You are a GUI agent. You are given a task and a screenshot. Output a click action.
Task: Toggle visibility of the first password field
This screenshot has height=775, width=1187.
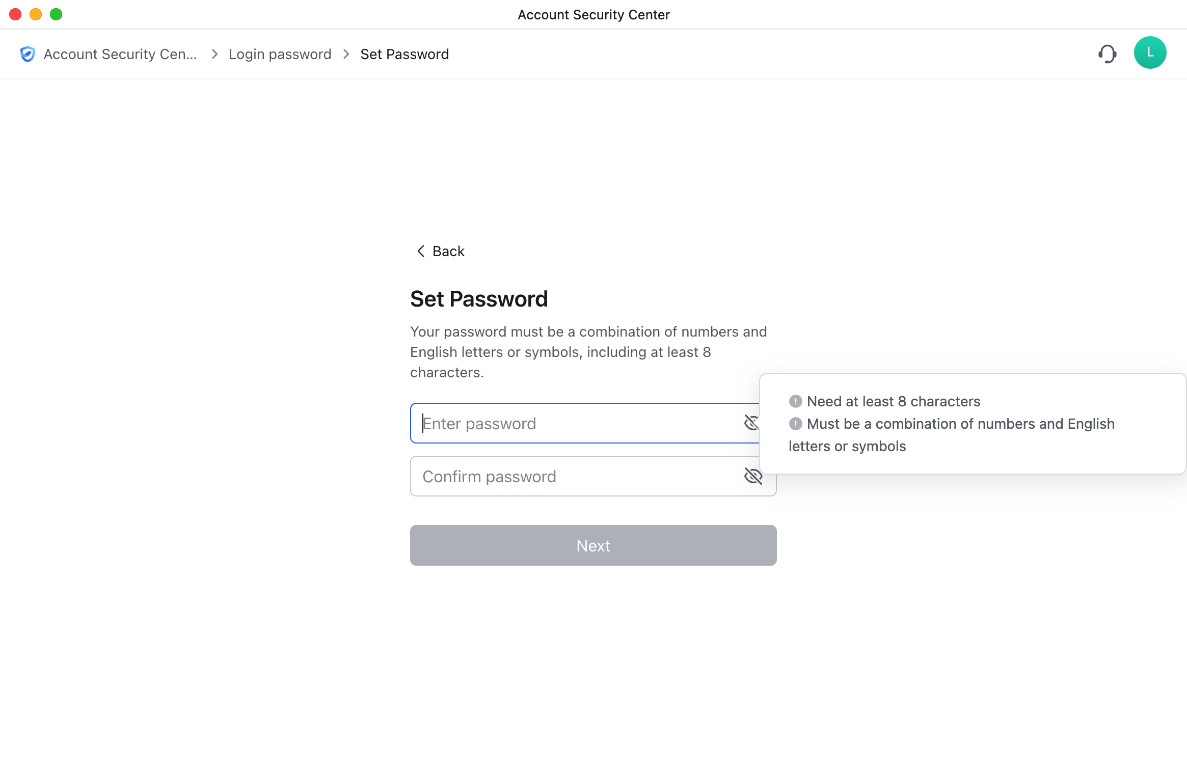752,423
